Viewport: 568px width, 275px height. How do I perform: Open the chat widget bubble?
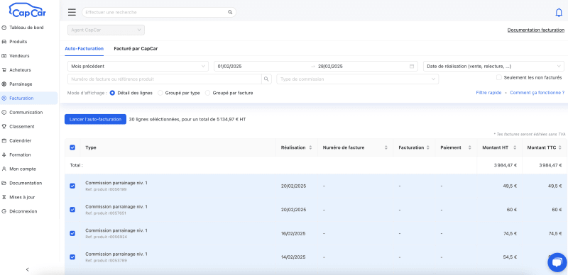tap(557, 262)
